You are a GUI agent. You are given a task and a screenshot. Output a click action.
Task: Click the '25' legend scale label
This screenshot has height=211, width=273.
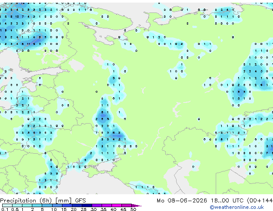coord(84,209)
